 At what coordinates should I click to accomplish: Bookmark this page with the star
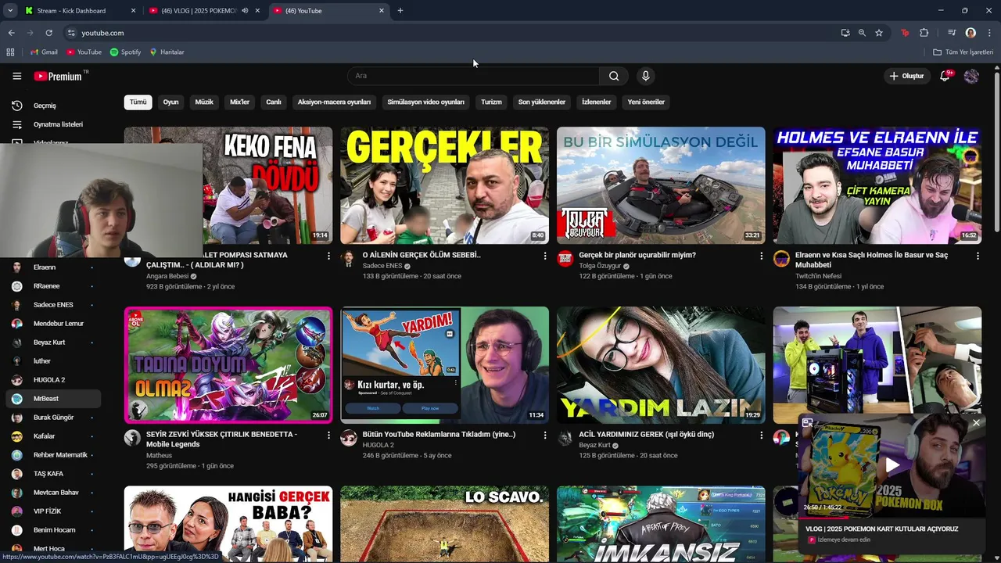click(x=879, y=33)
